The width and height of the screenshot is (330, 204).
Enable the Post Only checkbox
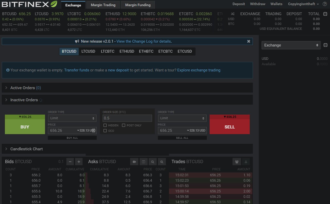point(123,125)
